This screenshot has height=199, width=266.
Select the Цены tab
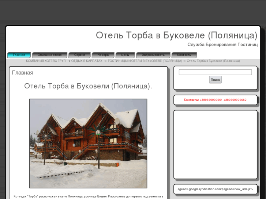[125, 55]
